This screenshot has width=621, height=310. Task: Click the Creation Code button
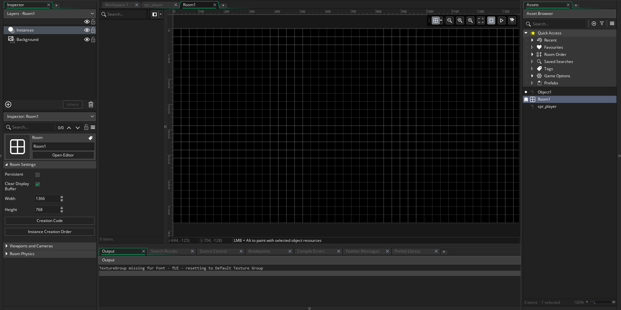[x=50, y=221]
